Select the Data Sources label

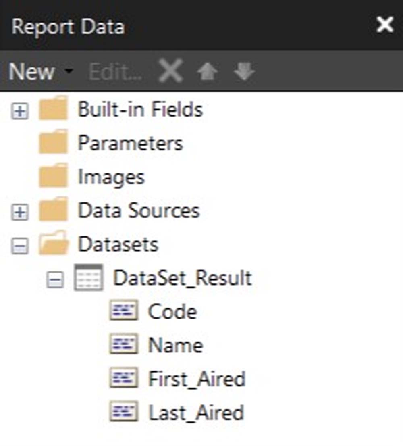pos(139,210)
